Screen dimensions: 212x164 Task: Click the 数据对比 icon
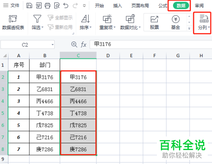pos(130,19)
